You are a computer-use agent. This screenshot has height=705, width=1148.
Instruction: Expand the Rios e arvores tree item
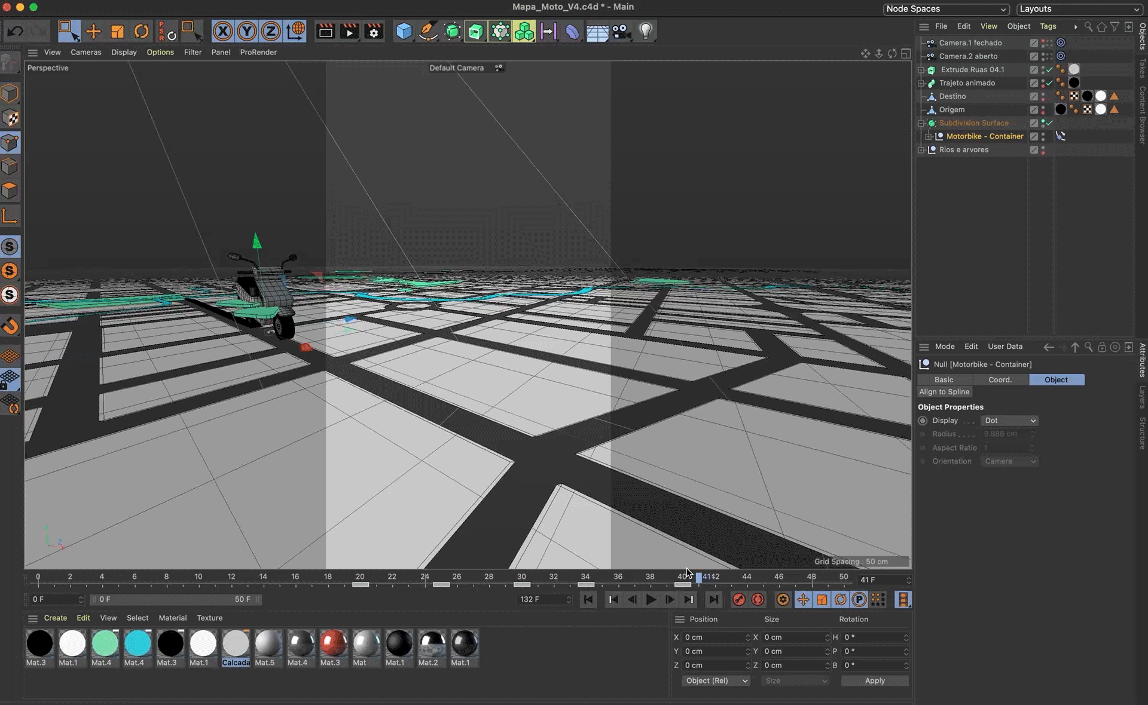[x=921, y=150]
